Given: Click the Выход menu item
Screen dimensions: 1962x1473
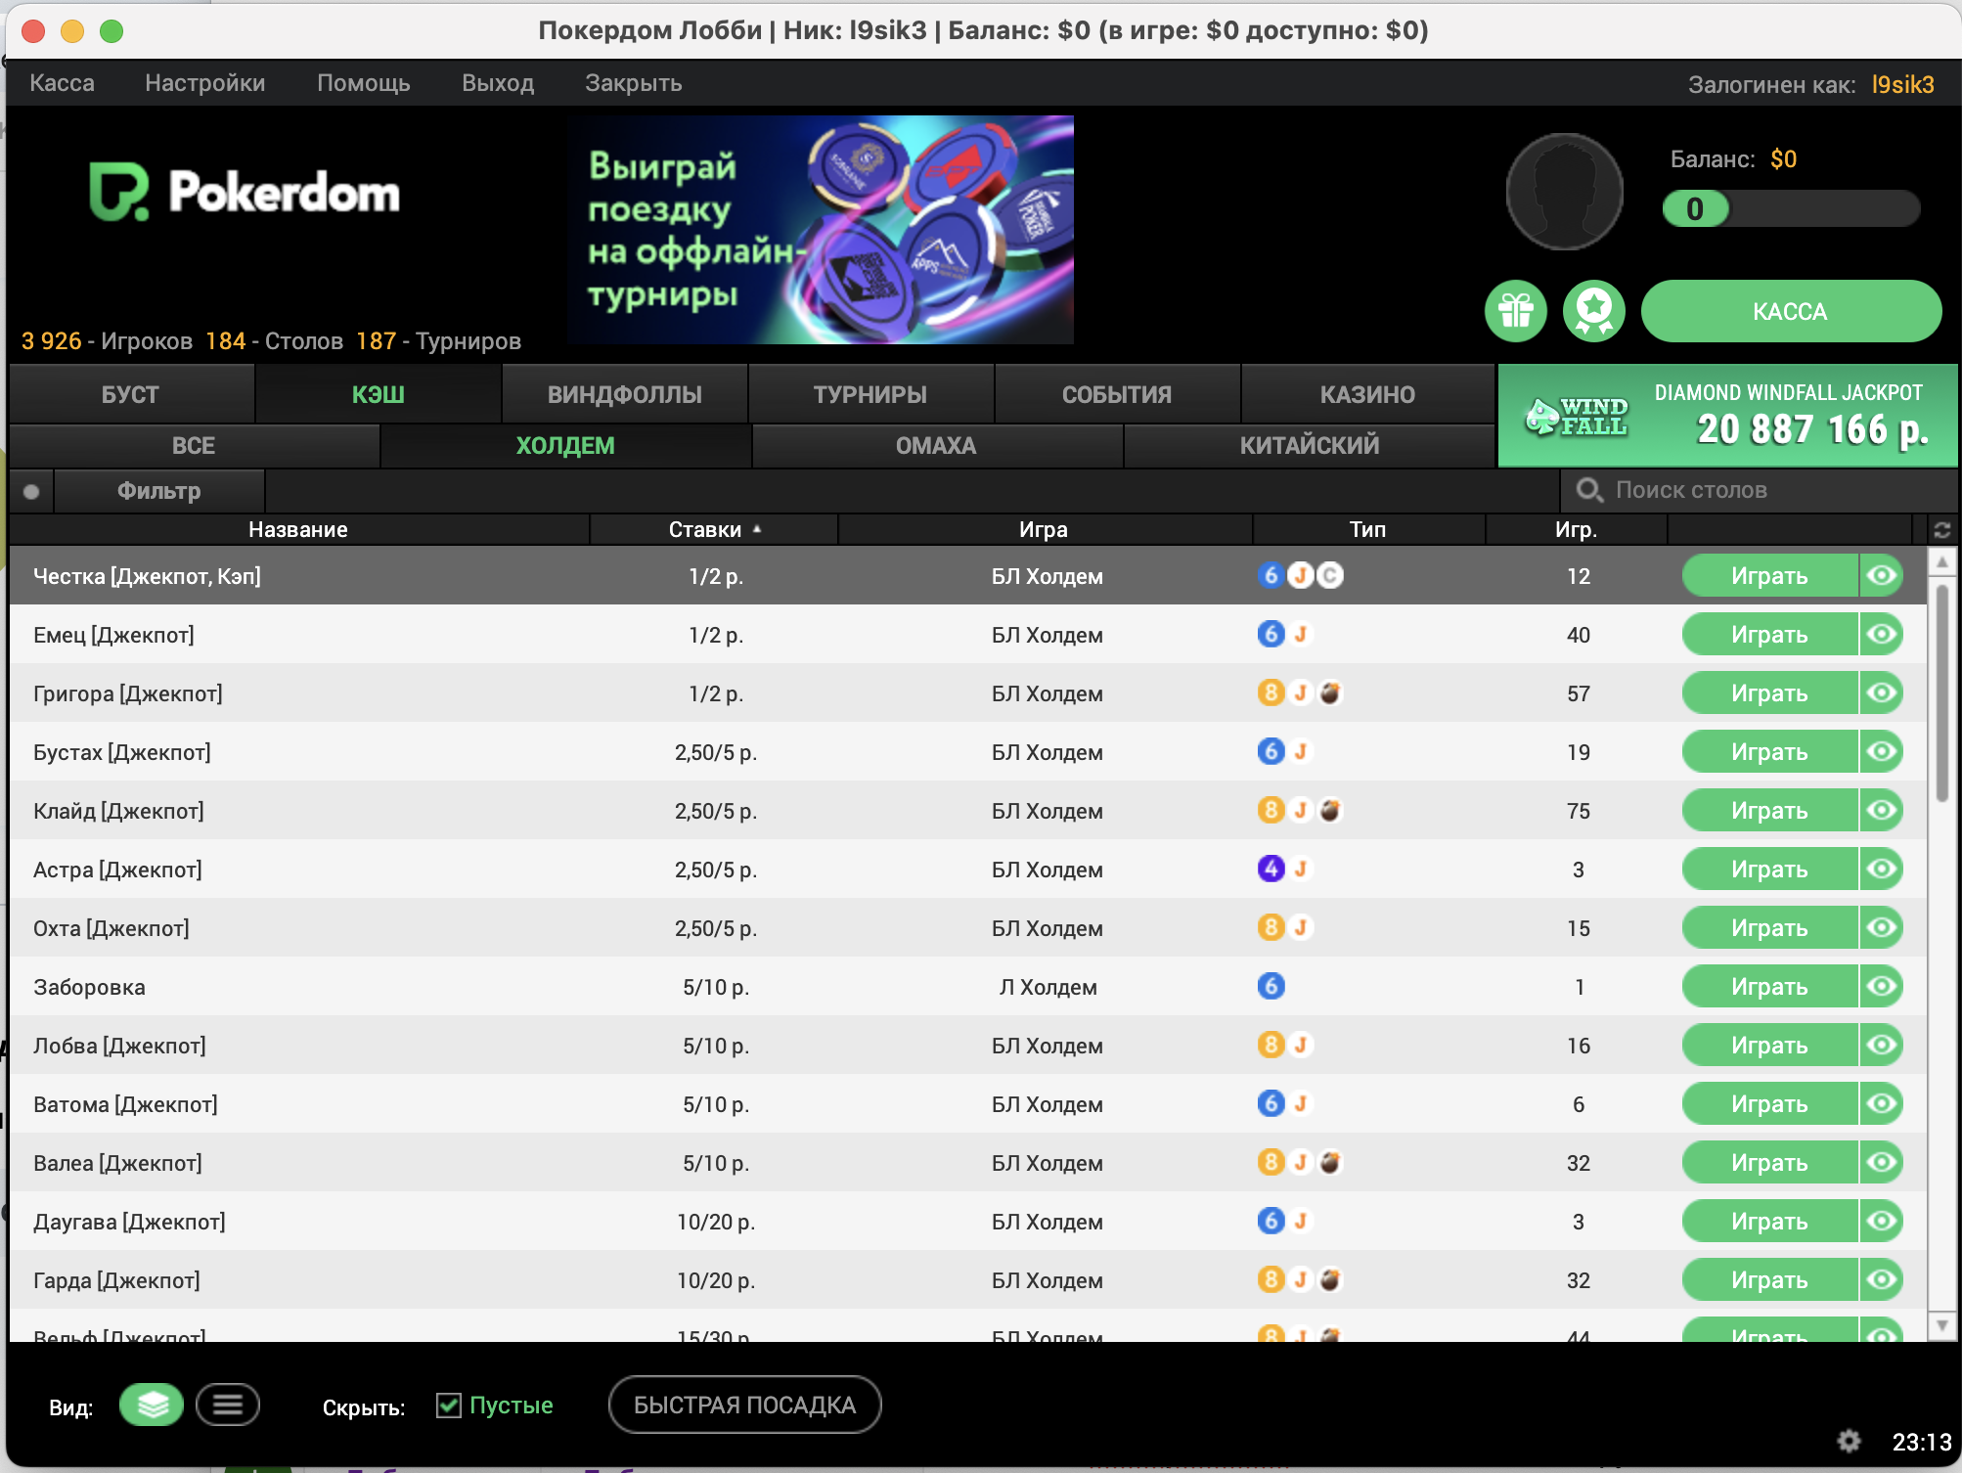Looking at the screenshot, I should click(498, 83).
